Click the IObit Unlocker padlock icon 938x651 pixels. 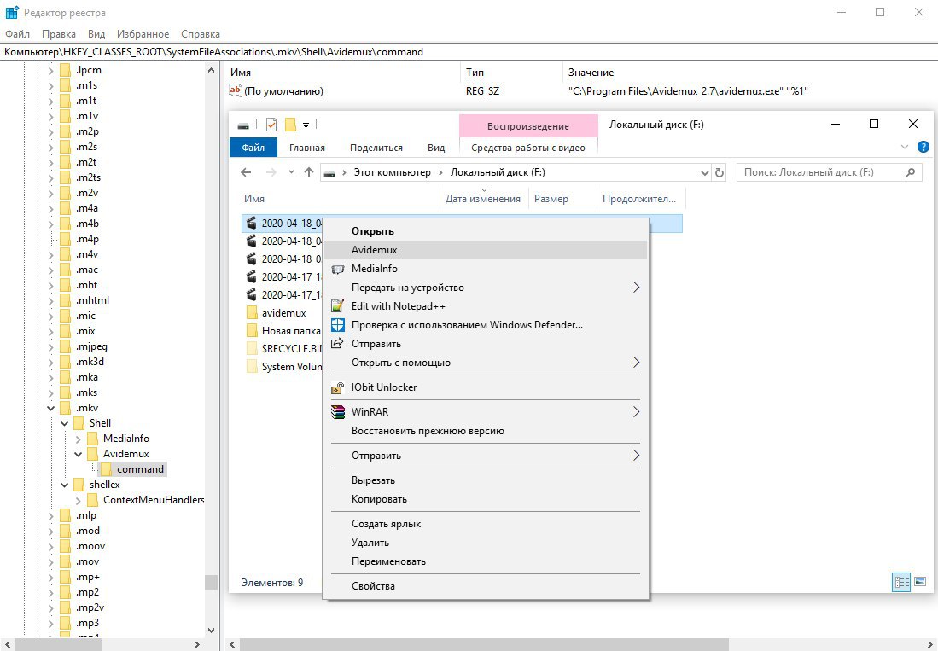pyautogui.click(x=337, y=387)
